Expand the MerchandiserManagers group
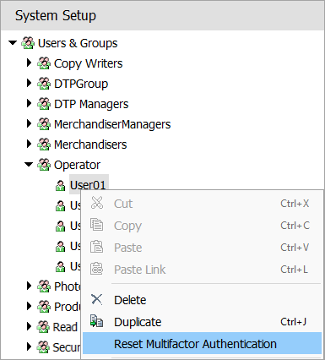325x360 pixels. 29,123
